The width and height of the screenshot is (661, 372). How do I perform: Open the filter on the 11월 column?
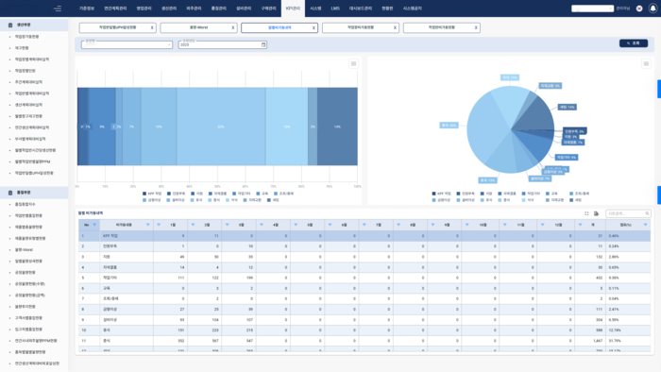[x=504, y=225]
